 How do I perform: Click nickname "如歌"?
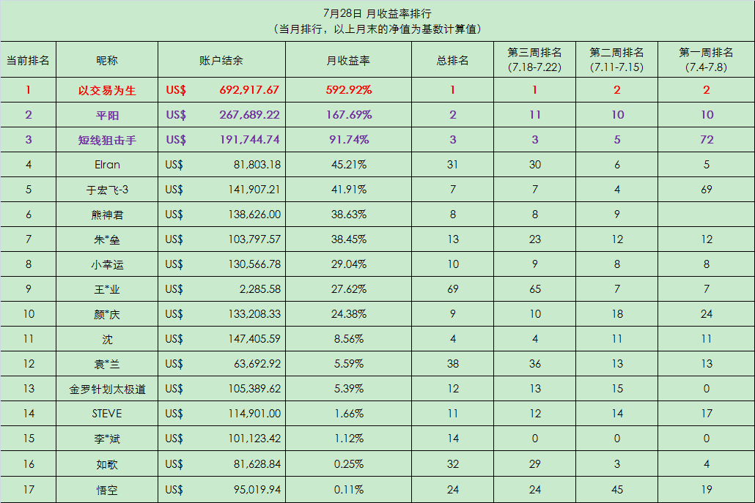[107, 465]
